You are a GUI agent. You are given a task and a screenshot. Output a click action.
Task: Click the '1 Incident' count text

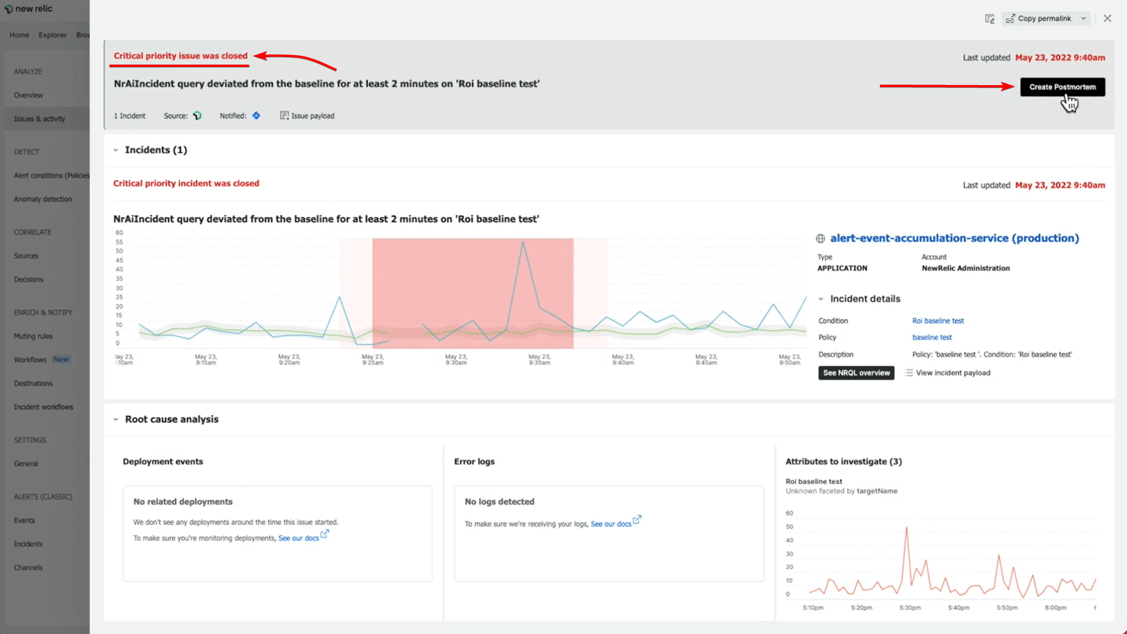[x=130, y=116]
